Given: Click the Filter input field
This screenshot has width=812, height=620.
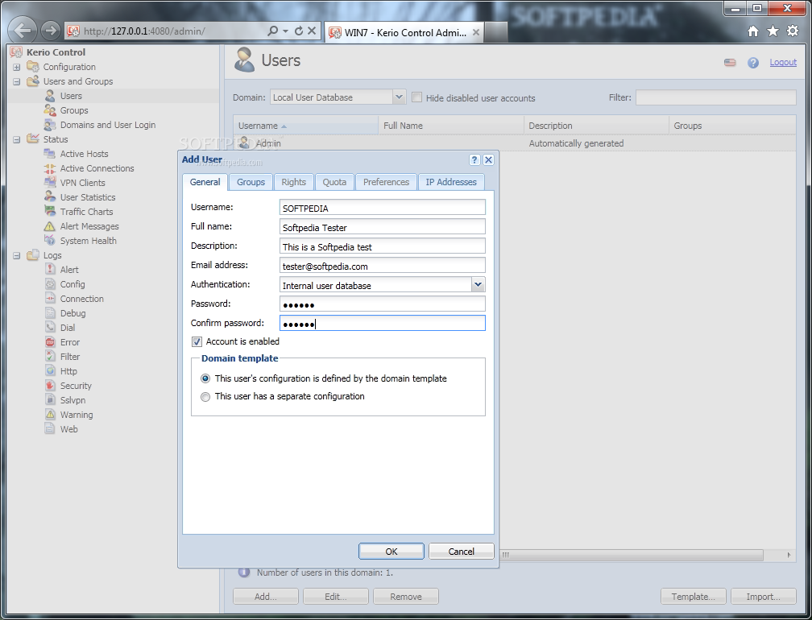Looking at the screenshot, I should [715, 97].
